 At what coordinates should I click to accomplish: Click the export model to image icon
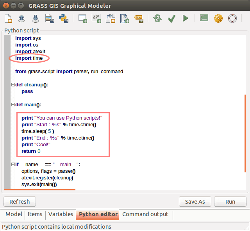click(x=49, y=18)
